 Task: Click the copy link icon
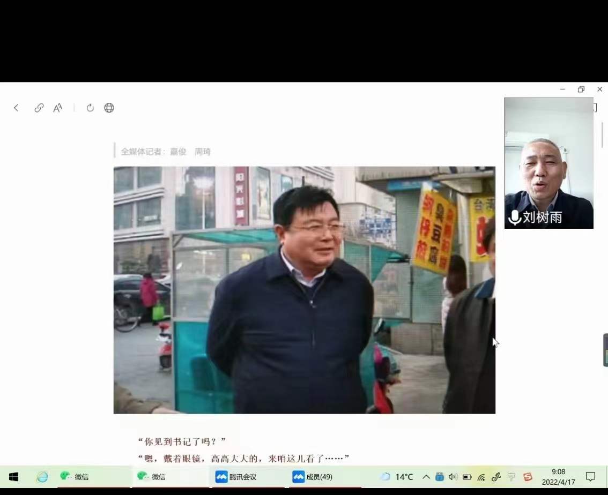pyautogui.click(x=39, y=108)
